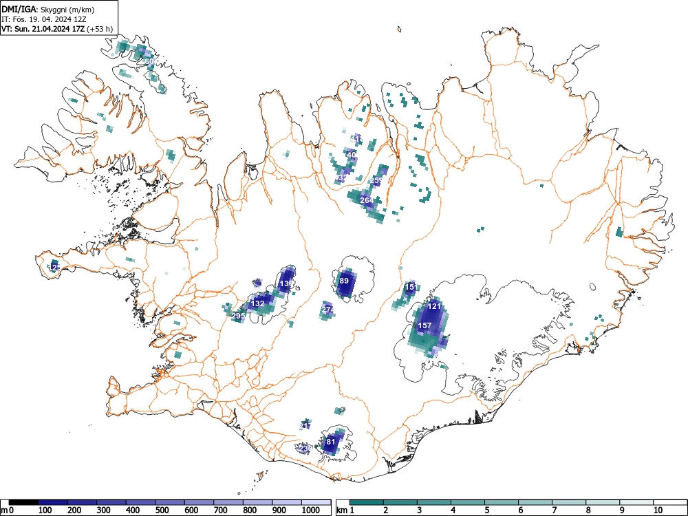Select the visibility value "89" on the map
Image resolution: width=688 pixels, height=516 pixels.
[x=344, y=281]
